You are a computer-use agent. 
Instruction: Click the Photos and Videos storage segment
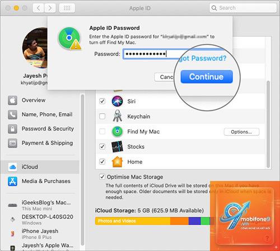point(133,221)
